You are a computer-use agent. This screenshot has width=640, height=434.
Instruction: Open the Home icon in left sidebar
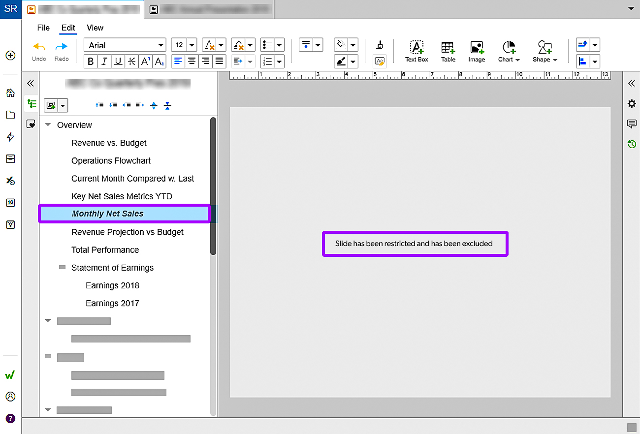click(10, 93)
